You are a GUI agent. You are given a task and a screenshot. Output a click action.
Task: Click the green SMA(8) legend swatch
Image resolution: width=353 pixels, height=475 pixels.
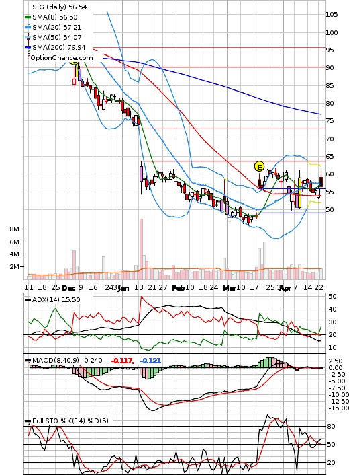pos(28,17)
